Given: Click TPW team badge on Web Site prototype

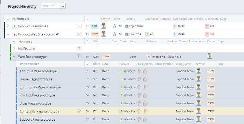Looking at the screenshot, I should (106, 57).
